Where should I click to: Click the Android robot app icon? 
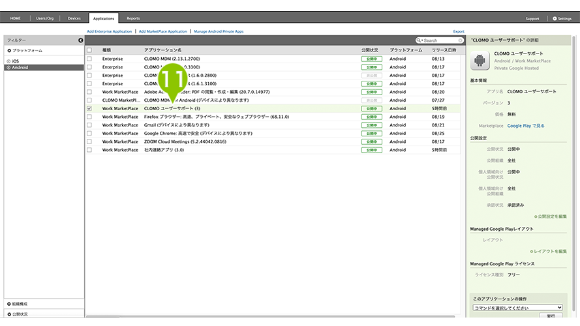[480, 60]
